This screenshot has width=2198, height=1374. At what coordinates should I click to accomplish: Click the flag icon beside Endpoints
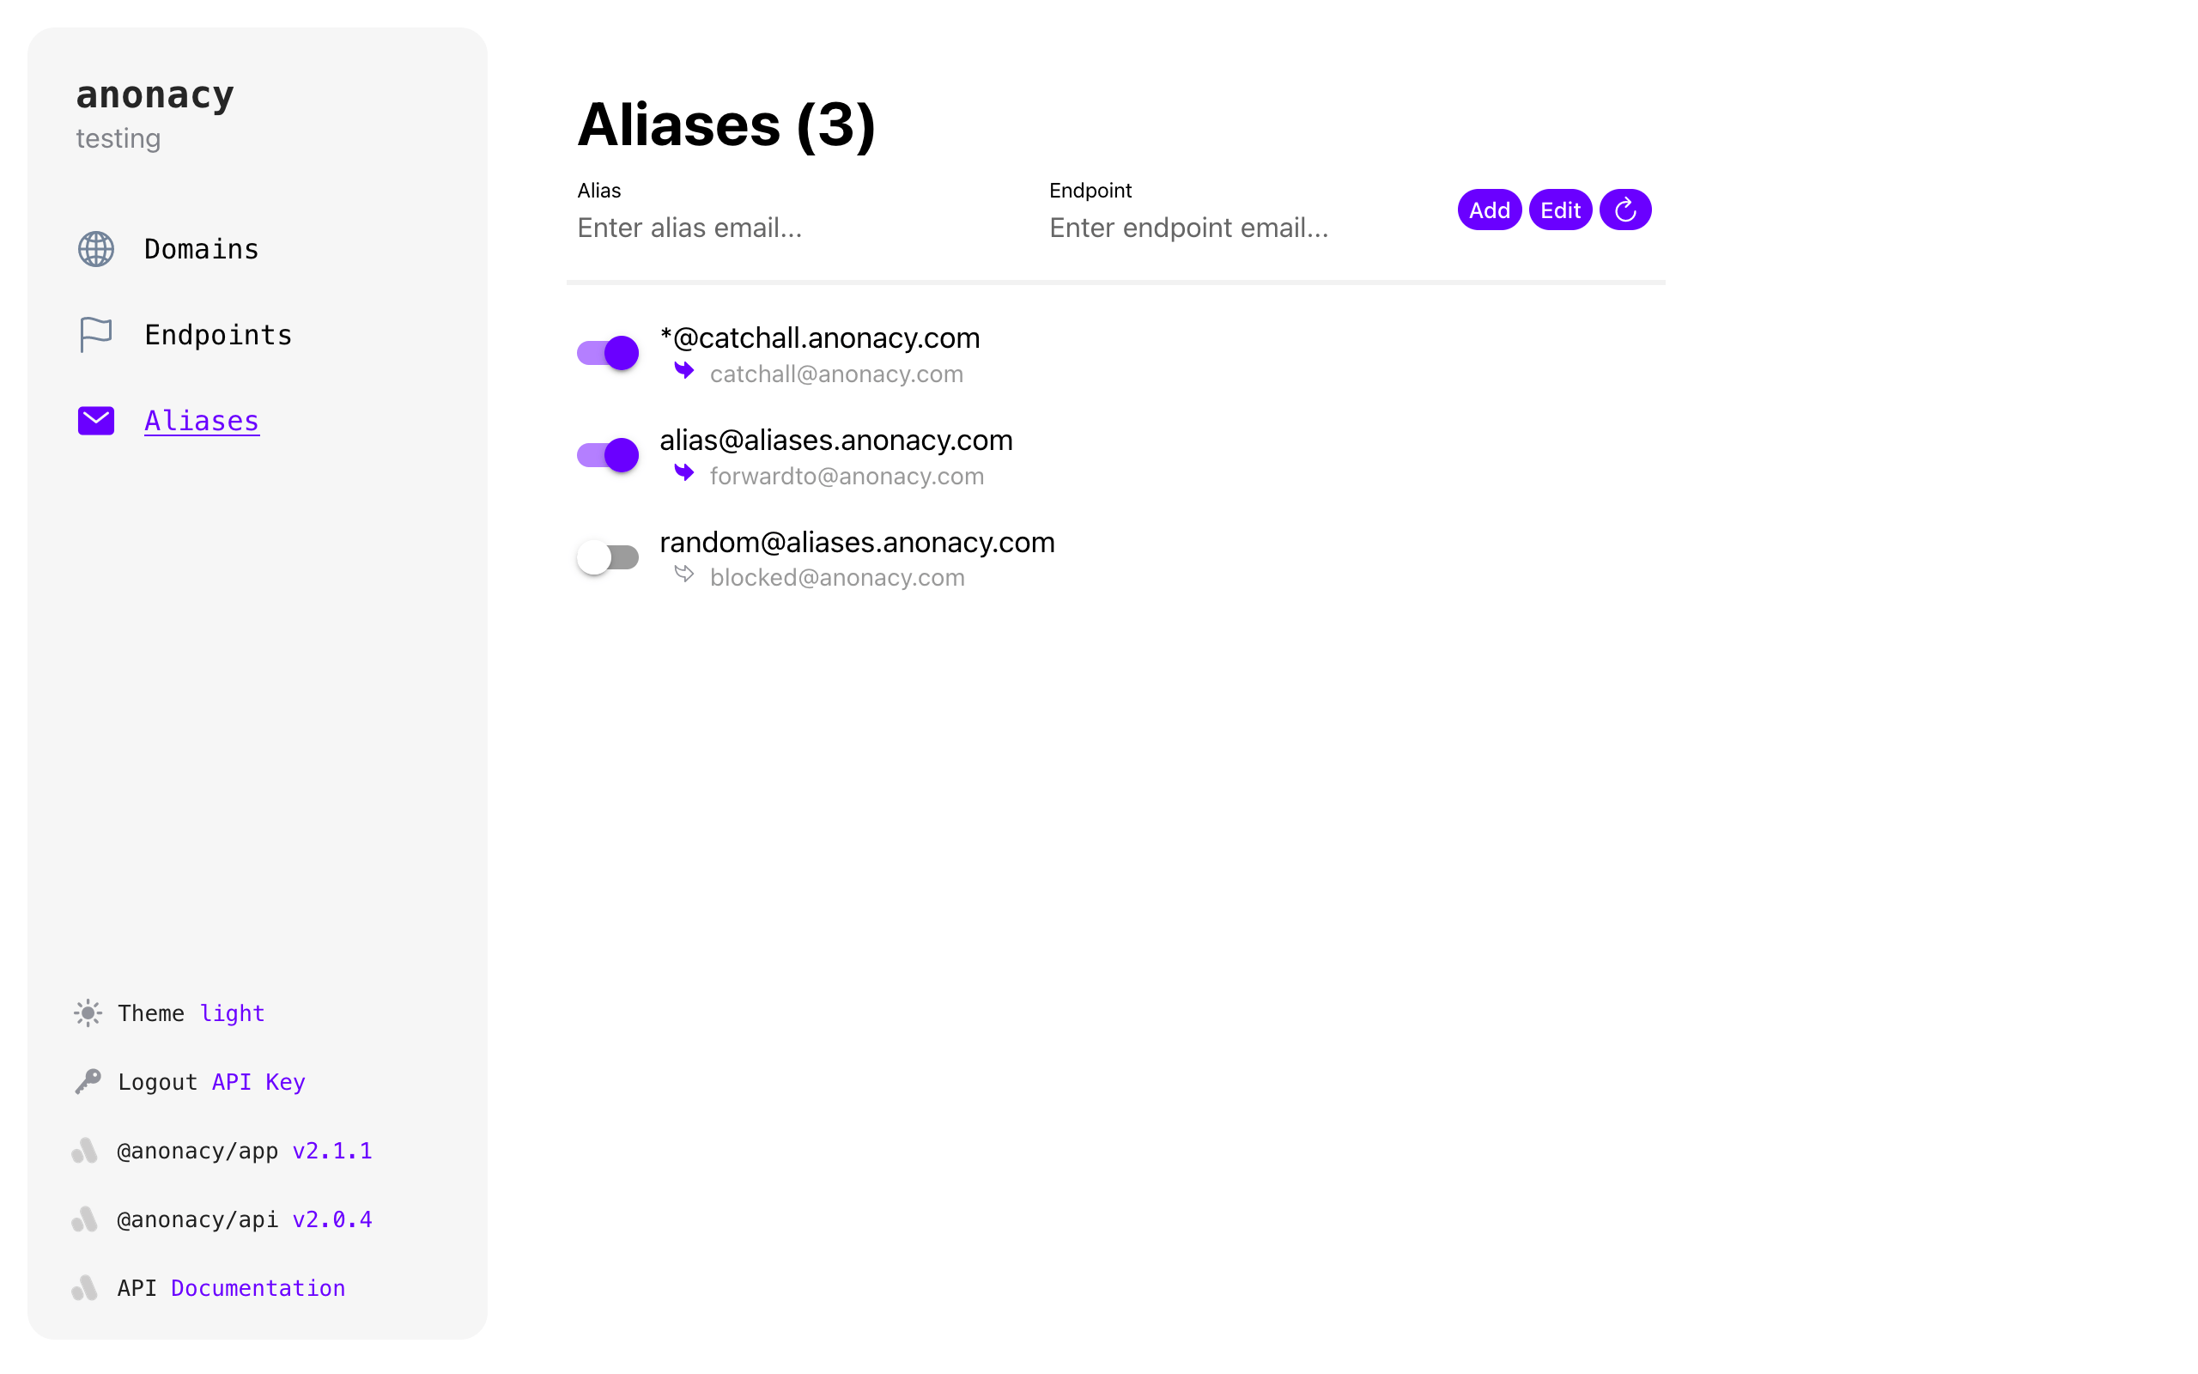95,334
